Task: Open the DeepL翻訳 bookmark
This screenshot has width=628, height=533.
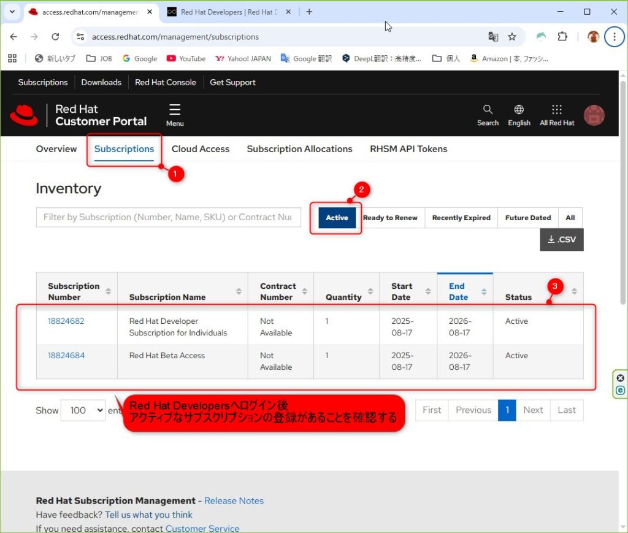Action: (381, 58)
